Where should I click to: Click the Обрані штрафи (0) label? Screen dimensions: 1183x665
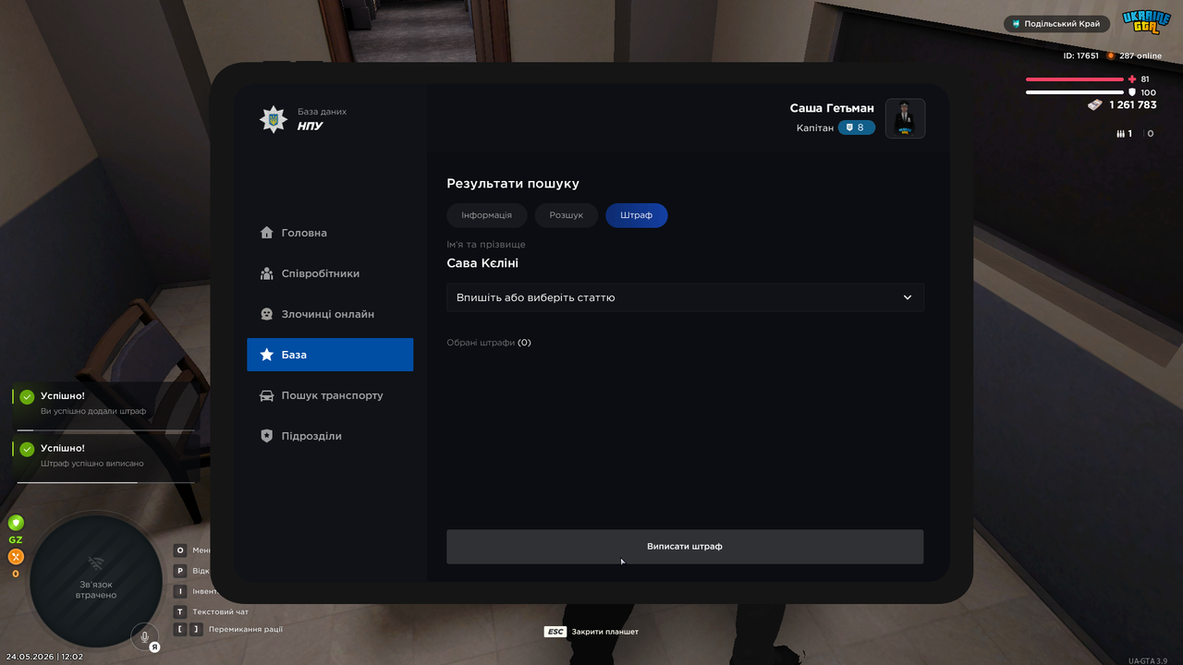[489, 343]
